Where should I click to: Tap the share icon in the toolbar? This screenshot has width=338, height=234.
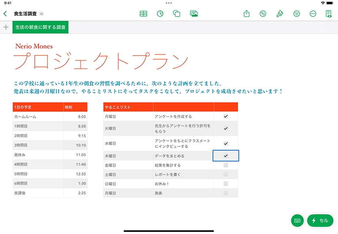pyautogui.click(x=247, y=14)
